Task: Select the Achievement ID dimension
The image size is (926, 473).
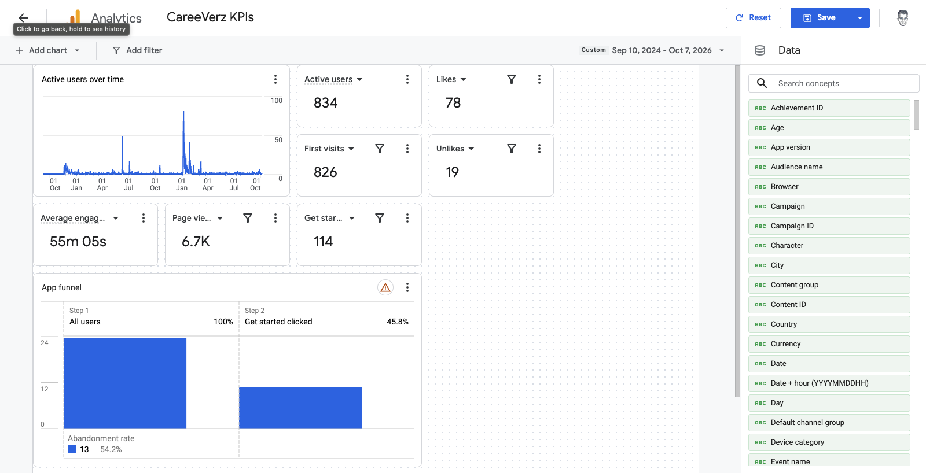Action: 829,108
